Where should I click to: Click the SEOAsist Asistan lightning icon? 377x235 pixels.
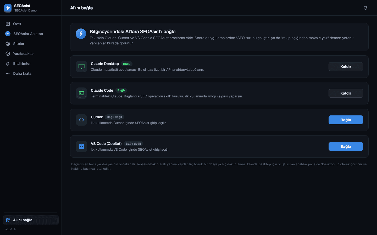(x=8, y=34)
